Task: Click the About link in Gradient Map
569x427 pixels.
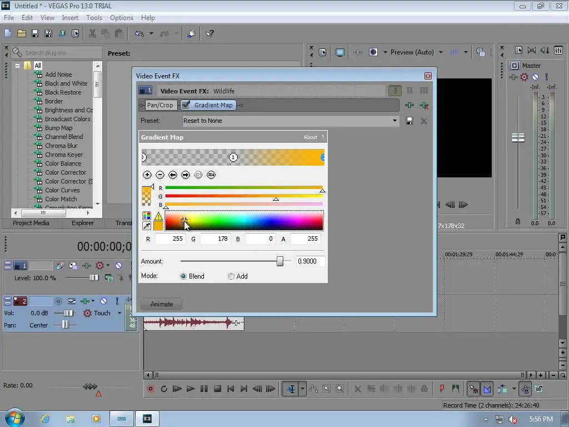Action: tap(310, 137)
